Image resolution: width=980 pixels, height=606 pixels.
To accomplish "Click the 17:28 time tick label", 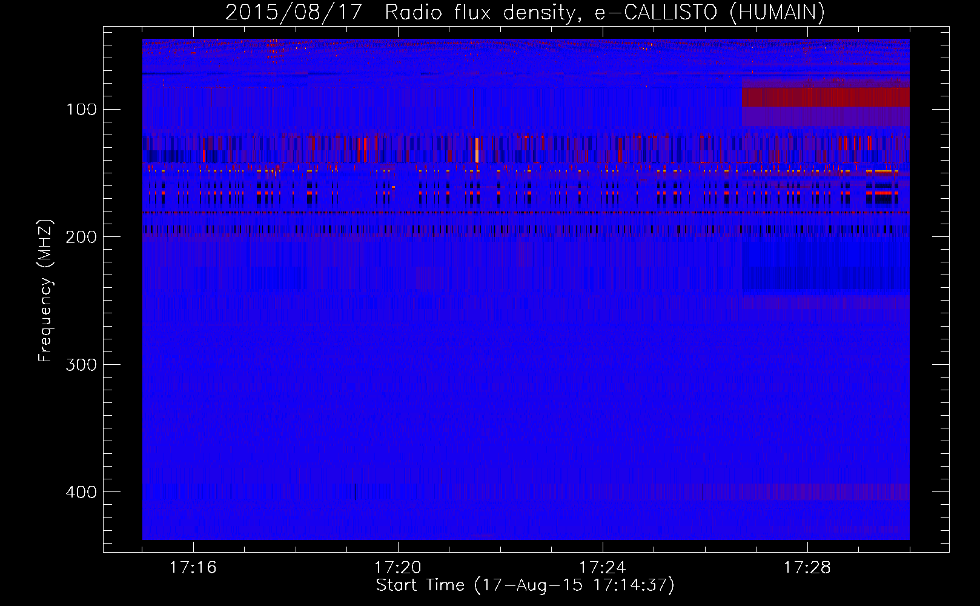I will (807, 568).
